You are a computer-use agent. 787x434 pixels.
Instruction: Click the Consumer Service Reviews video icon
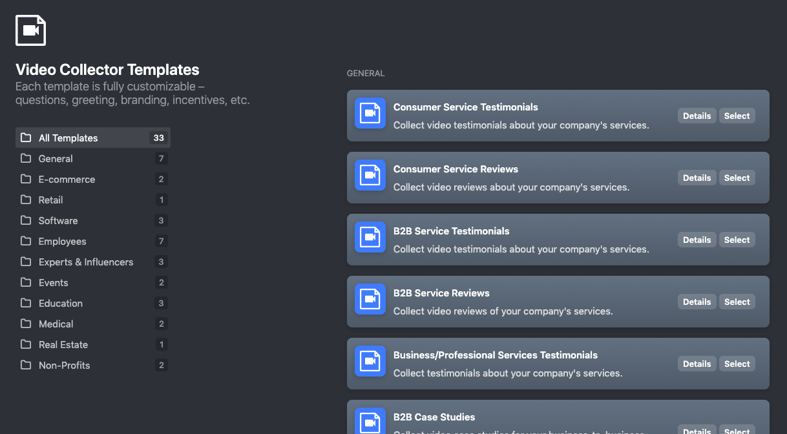370,176
